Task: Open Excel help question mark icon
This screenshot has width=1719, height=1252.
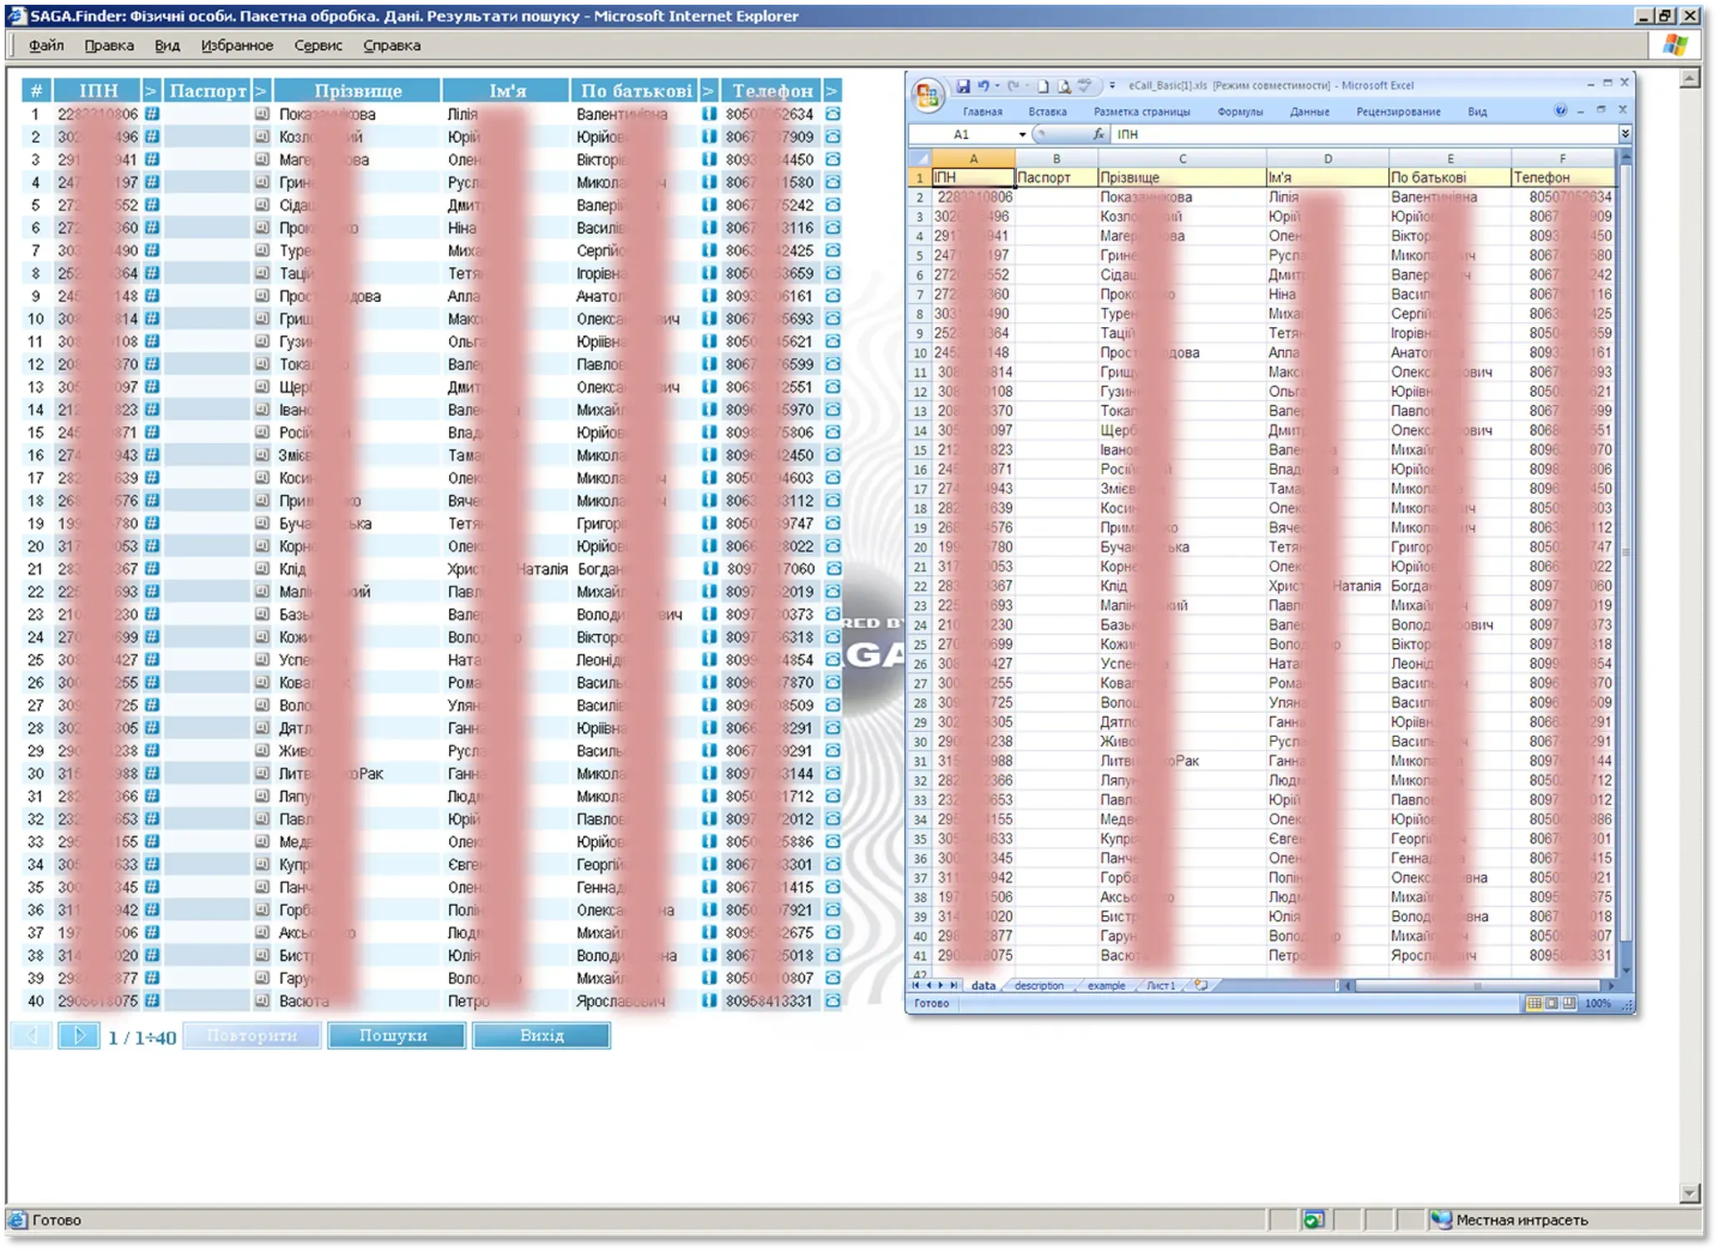Action: [1560, 111]
